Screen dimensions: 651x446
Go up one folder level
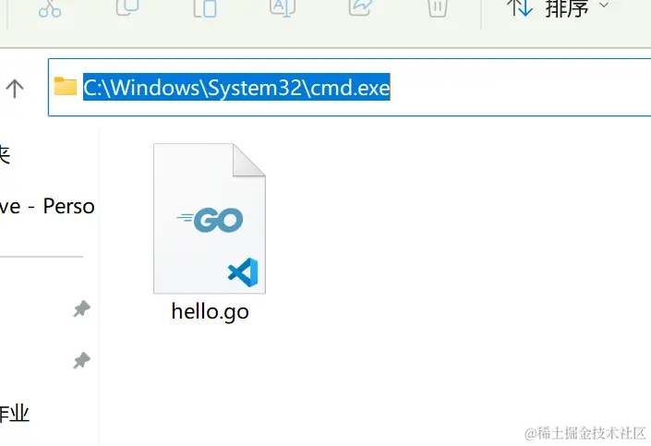(x=15, y=88)
